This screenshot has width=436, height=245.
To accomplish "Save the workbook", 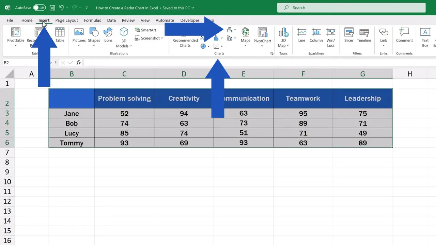I will [x=52, y=7].
